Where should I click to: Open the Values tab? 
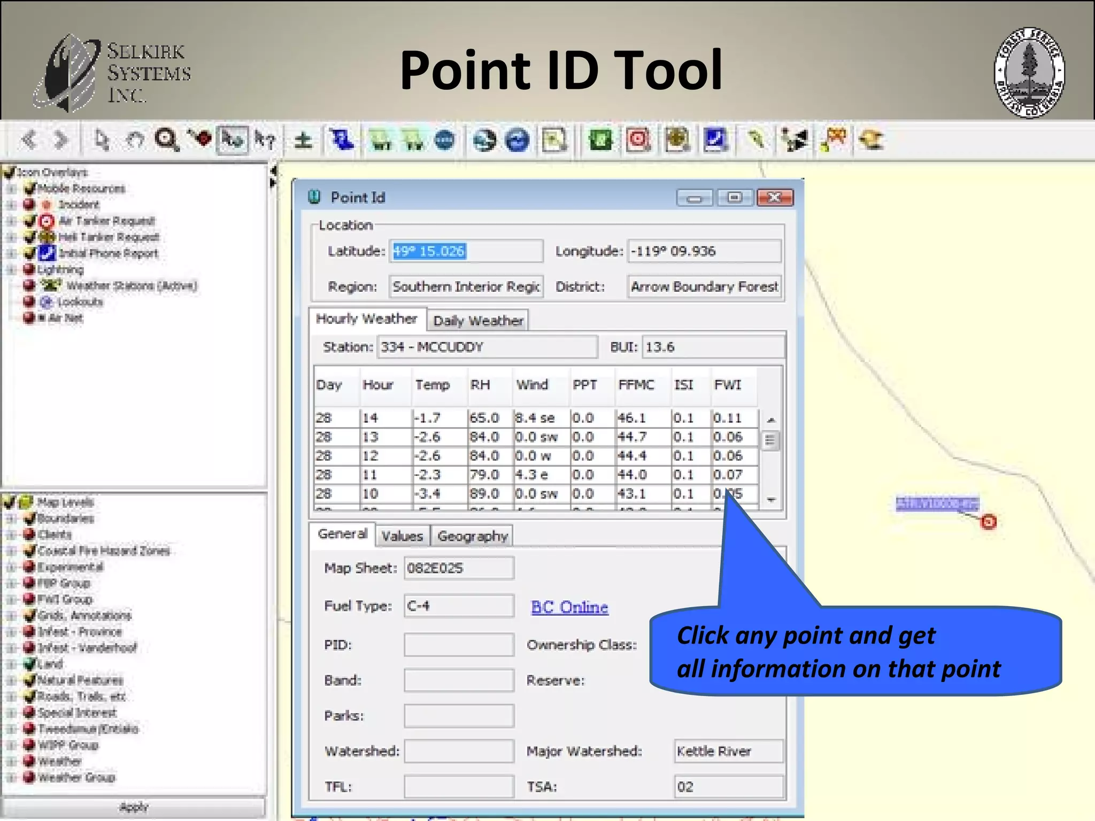pyautogui.click(x=402, y=536)
